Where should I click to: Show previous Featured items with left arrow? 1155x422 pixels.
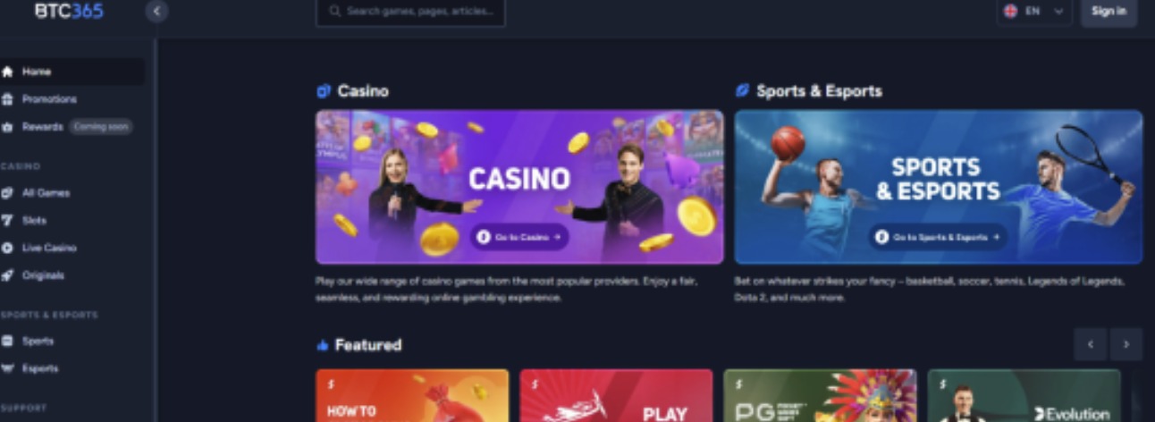[1091, 344]
